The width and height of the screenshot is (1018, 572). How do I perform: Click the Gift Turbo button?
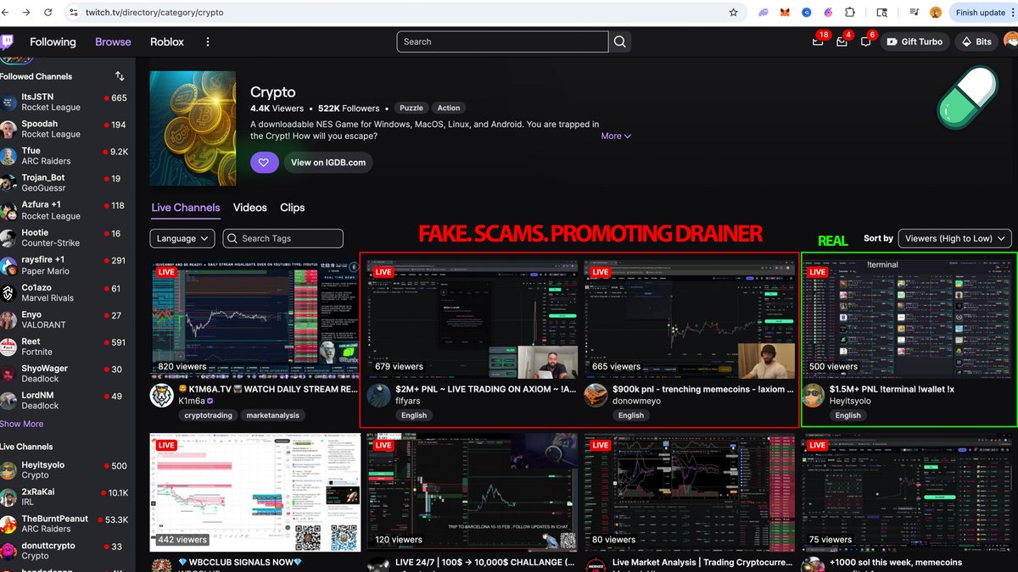(x=915, y=42)
